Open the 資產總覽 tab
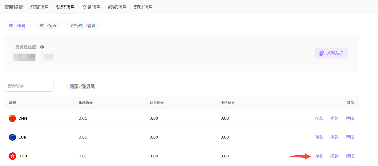This screenshot has width=378, height=166. [x=14, y=7]
